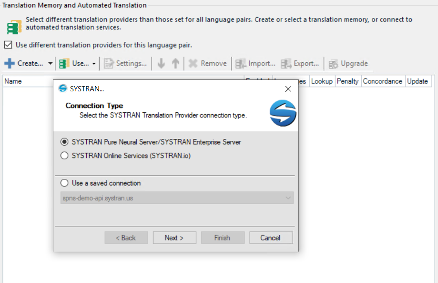Click the Import icon in toolbar
This screenshot has height=283, width=438.
pos(241,63)
